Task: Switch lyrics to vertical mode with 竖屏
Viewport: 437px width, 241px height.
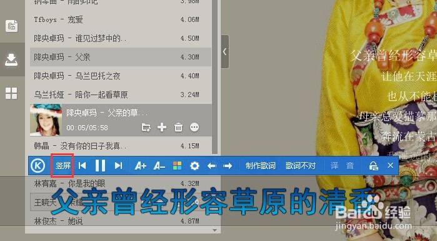Action: (63, 166)
